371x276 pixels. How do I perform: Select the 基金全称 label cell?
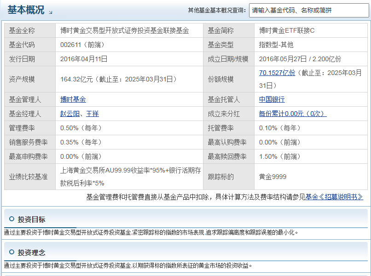coord(30,30)
